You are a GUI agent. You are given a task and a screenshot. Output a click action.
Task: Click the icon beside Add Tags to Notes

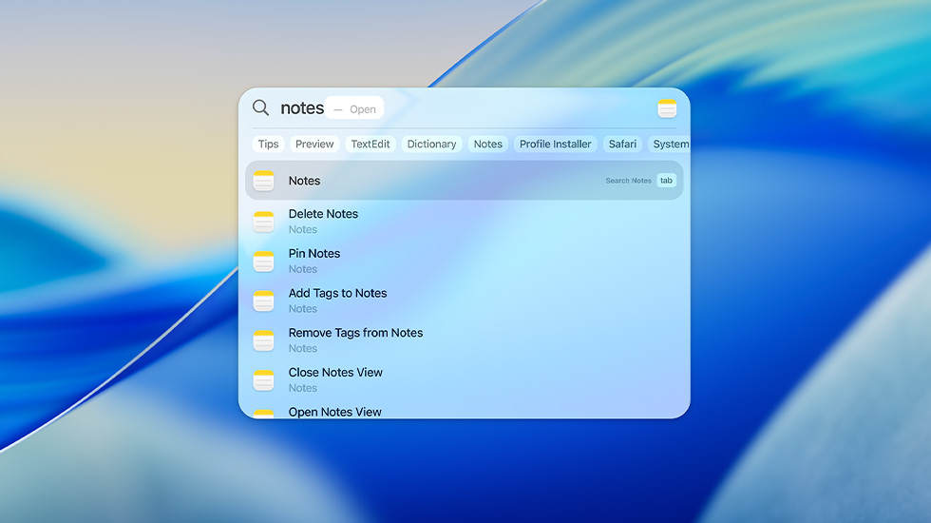coord(264,300)
